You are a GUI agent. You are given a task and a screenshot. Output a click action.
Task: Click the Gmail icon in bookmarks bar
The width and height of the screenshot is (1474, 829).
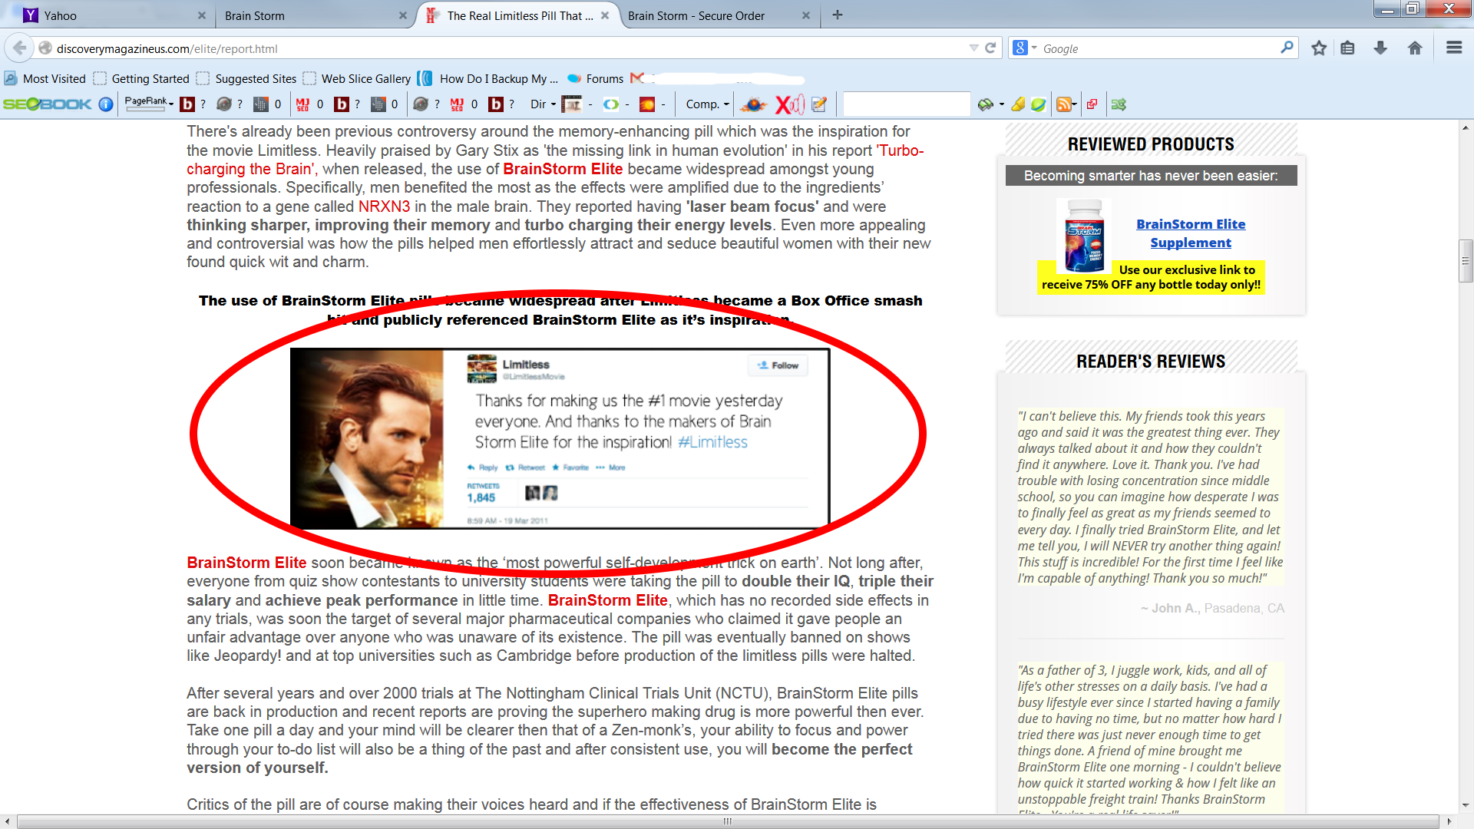(x=637, y=78)
